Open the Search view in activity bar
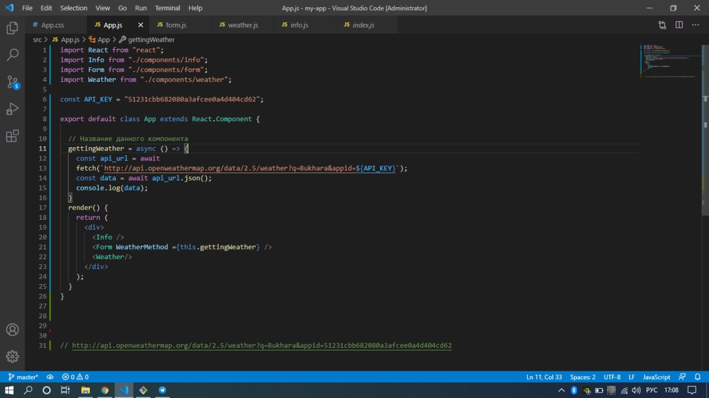The width and height of the screenshot is (709, 398). point(12,55)
